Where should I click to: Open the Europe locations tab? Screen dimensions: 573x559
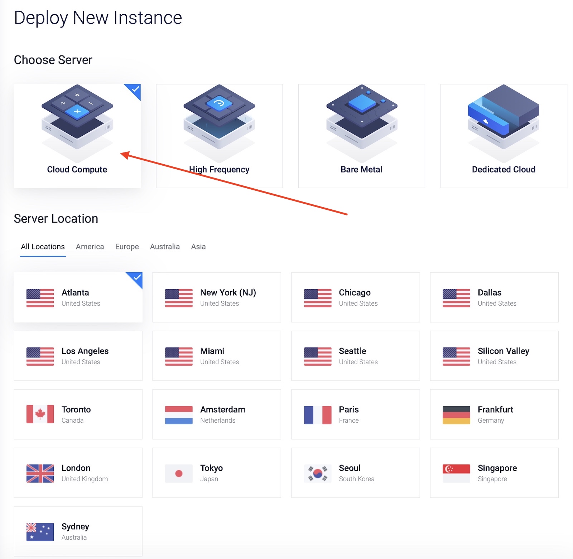click(x=127, y=247)
